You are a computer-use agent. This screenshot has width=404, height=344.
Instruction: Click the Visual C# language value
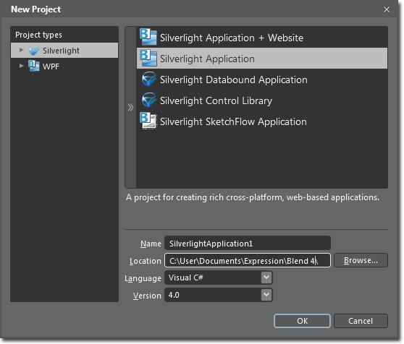186,278
